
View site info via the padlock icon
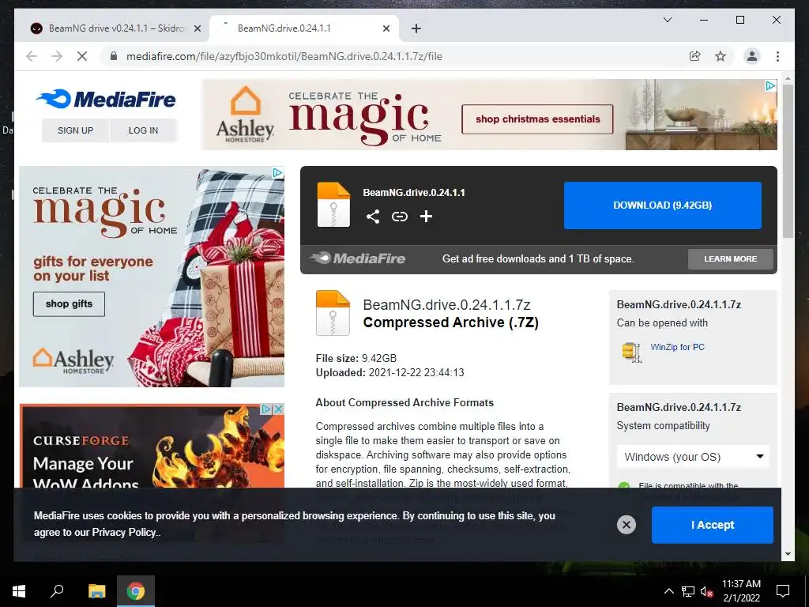click(x=114, y=56)
